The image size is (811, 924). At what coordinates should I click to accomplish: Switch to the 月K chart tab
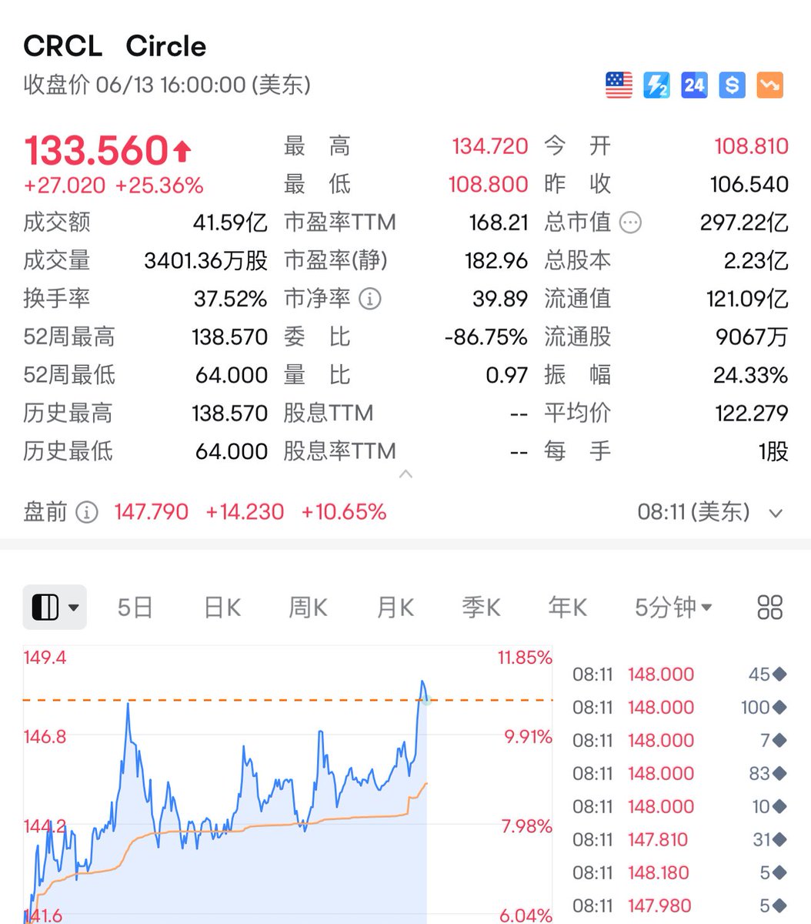coord(395,608)
